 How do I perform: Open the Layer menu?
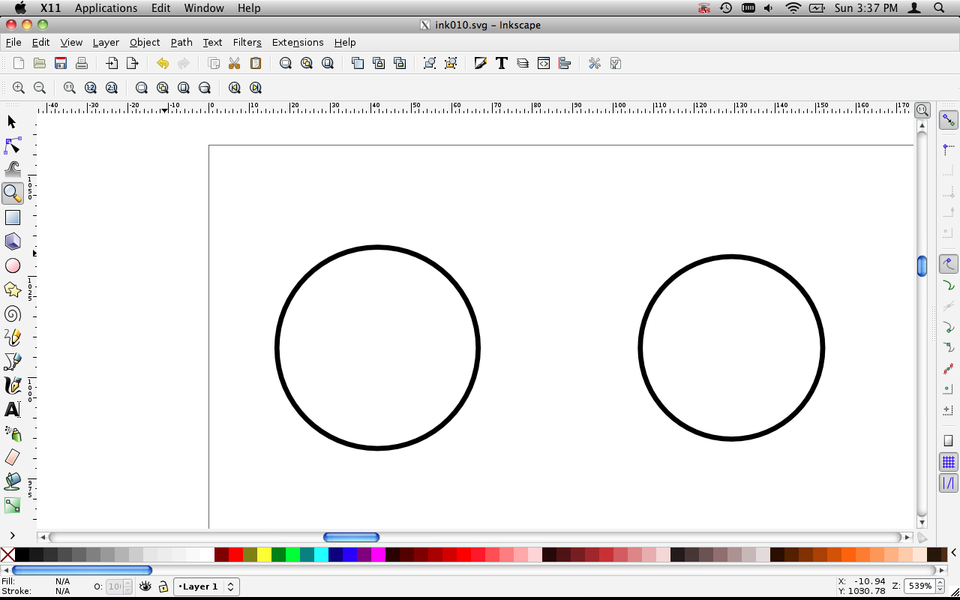(x=106, y=42)
